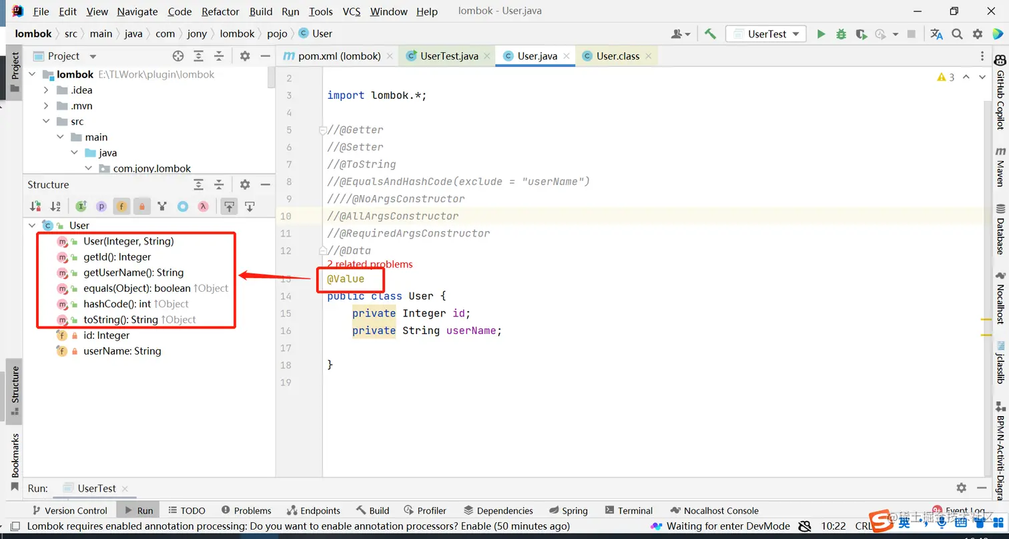Toggle Show Fields in Structure
This screenshot has width=1009, height=539.
[x=121, y=206]
